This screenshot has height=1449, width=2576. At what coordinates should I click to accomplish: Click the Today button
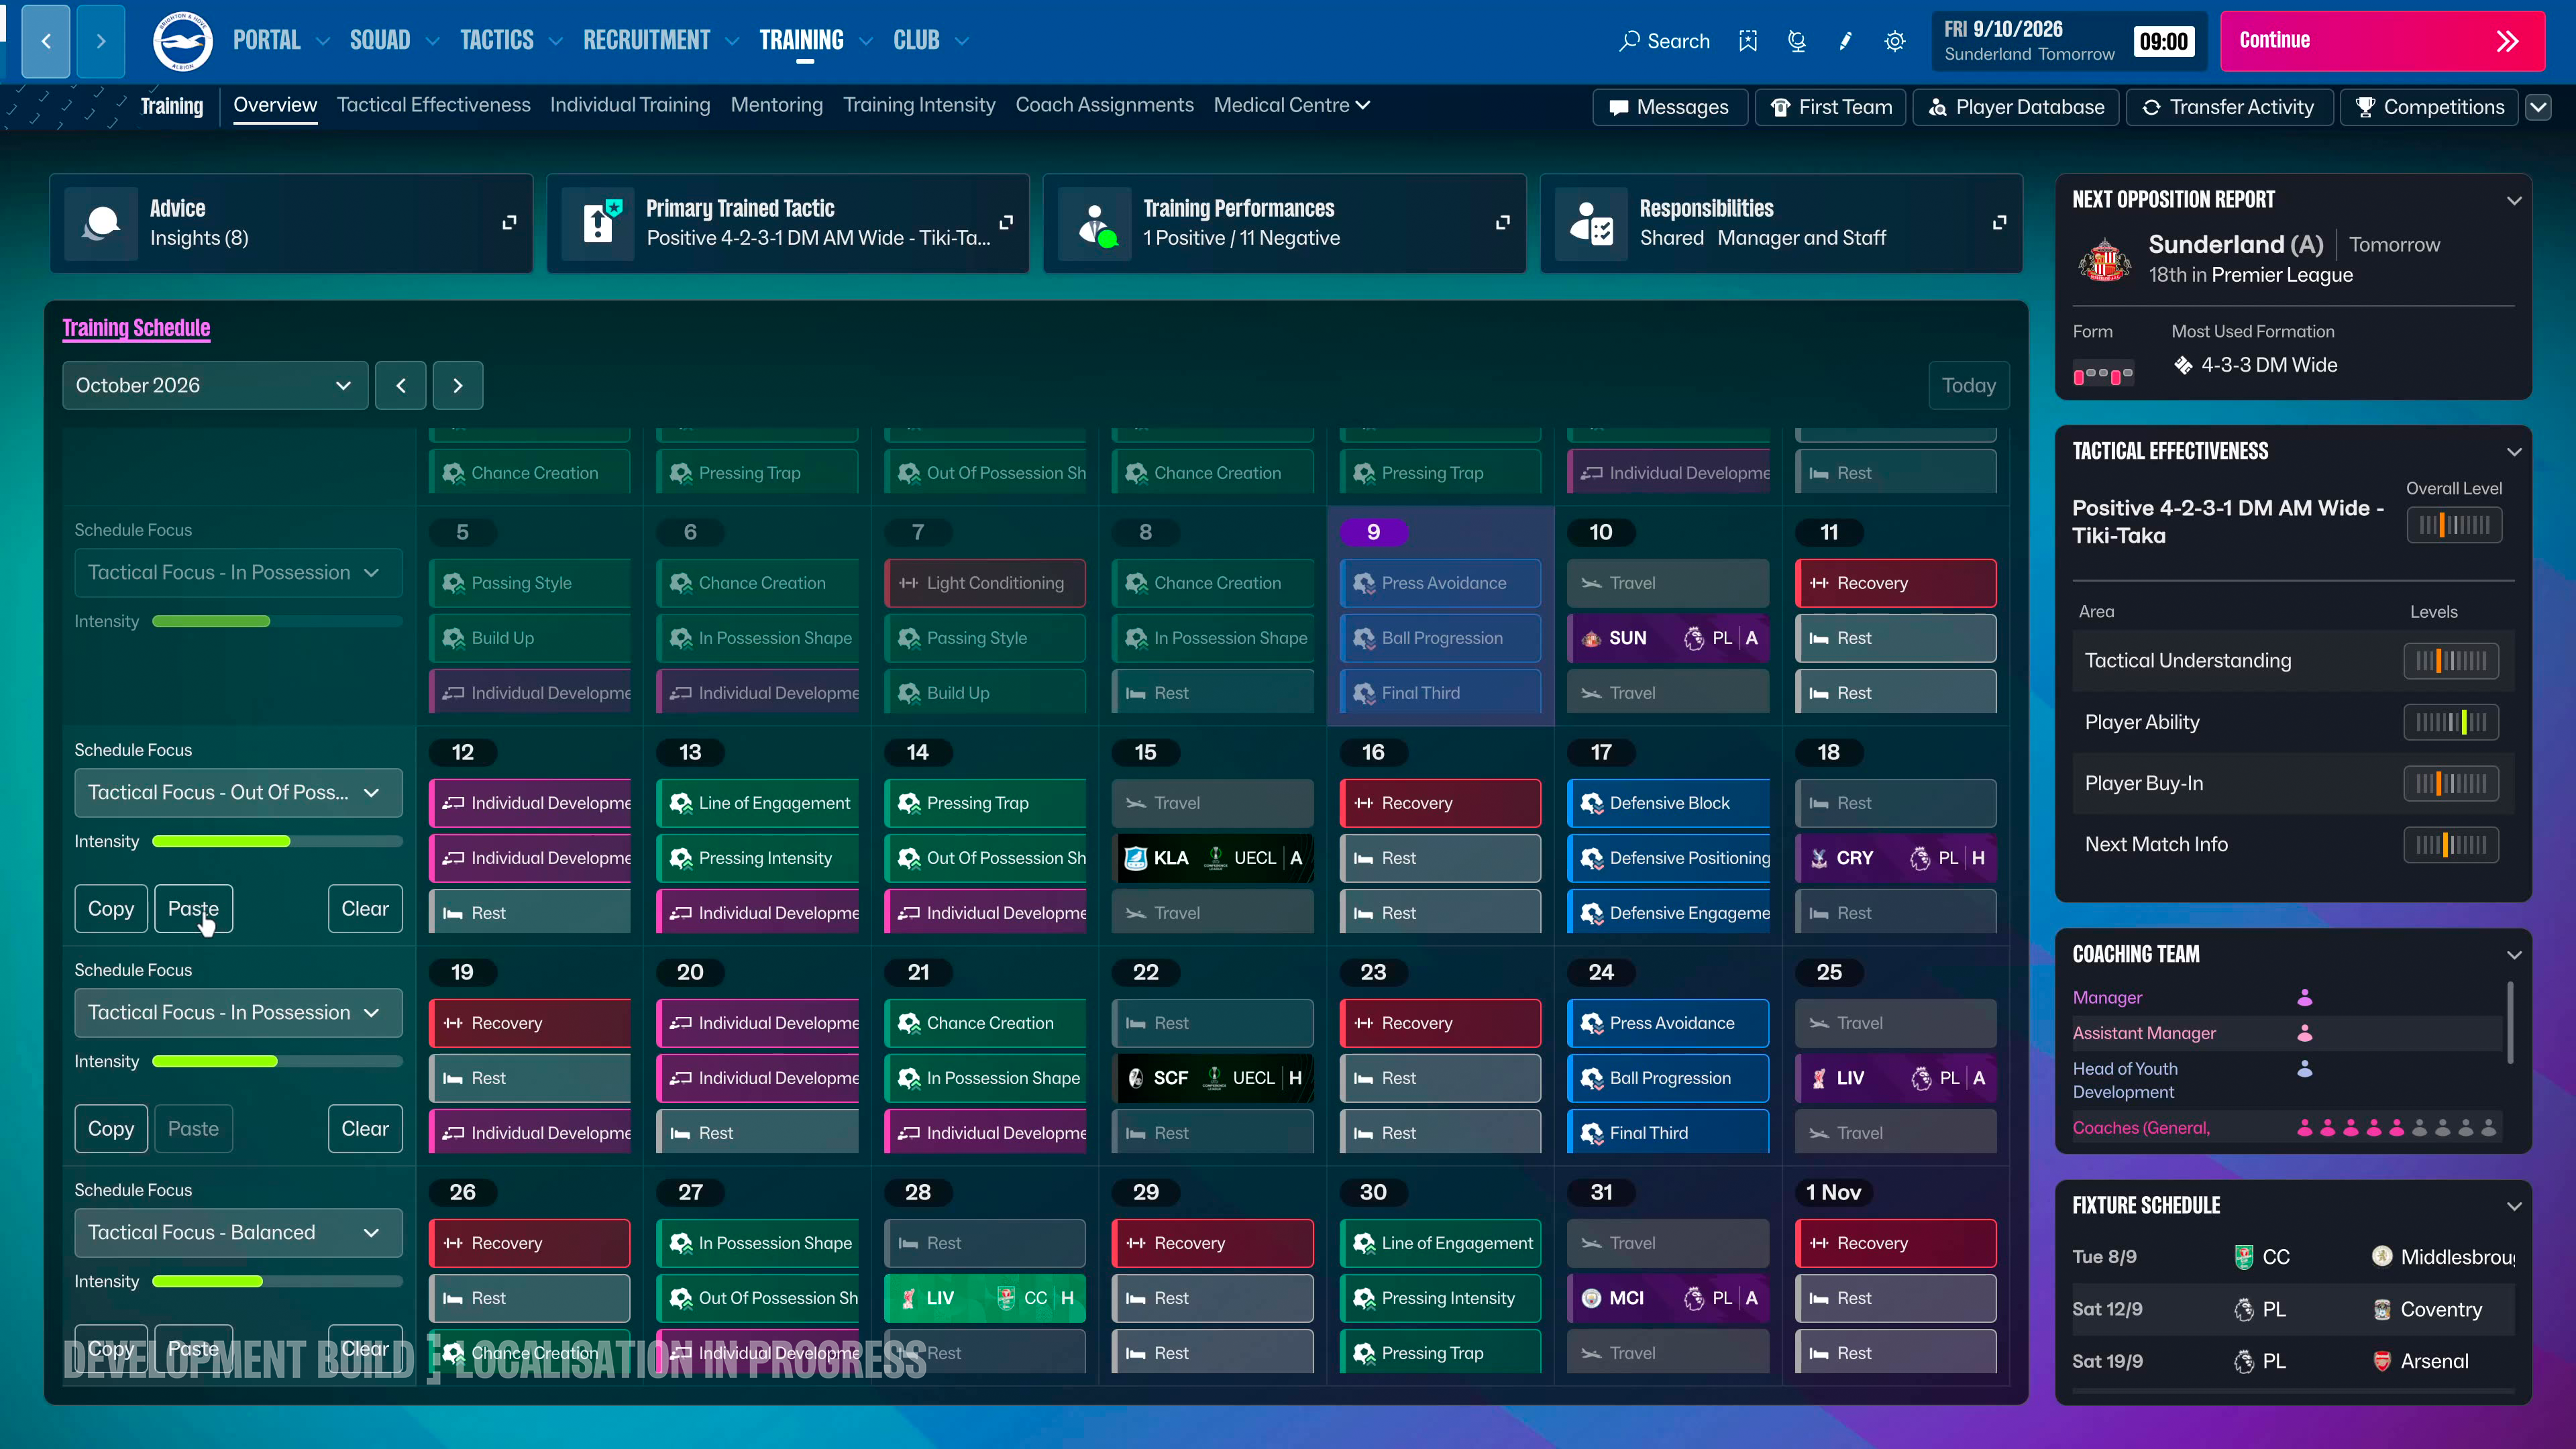[1968, 385]
